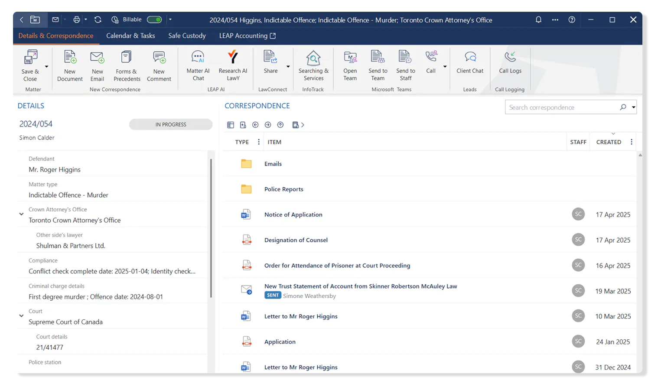Open the three-dot more options menu in title bar
Screen dimensions: 658x390
(x=555, y=19)
